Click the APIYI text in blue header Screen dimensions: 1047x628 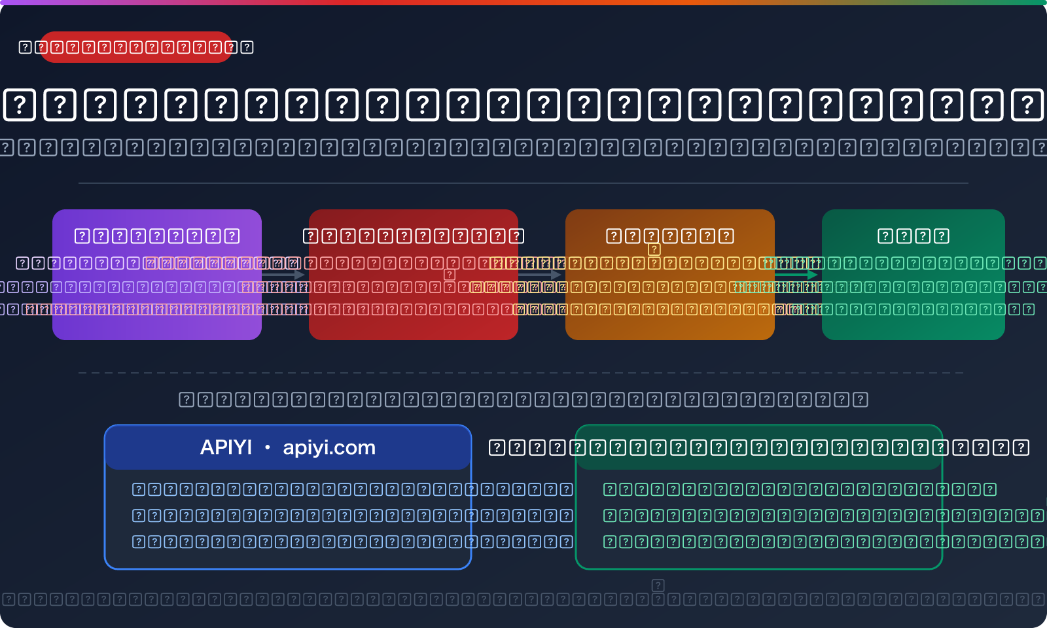click(x=226, y=447)
